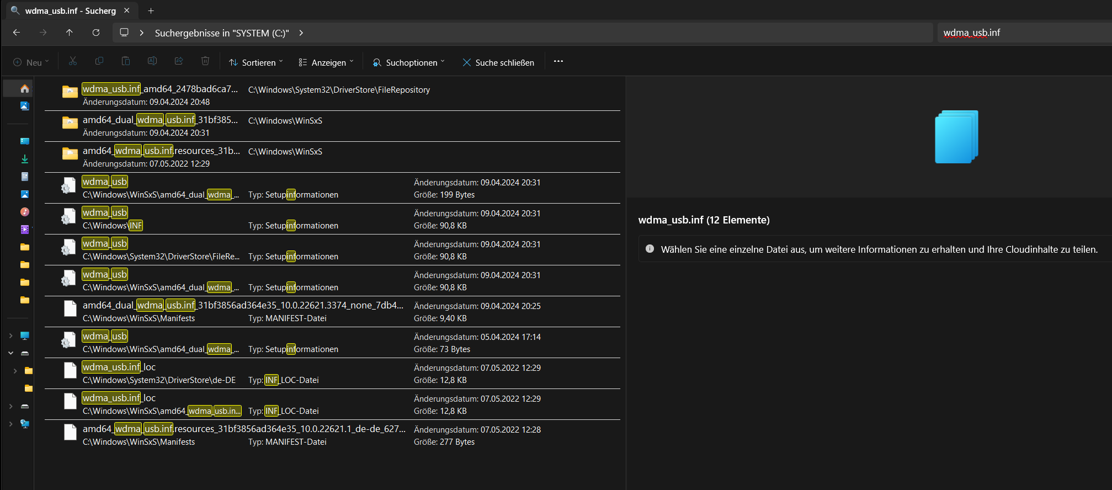Open the Downloads folder in sidebar
Viewport: 1112px width, 490px height.
click(24, 159)
